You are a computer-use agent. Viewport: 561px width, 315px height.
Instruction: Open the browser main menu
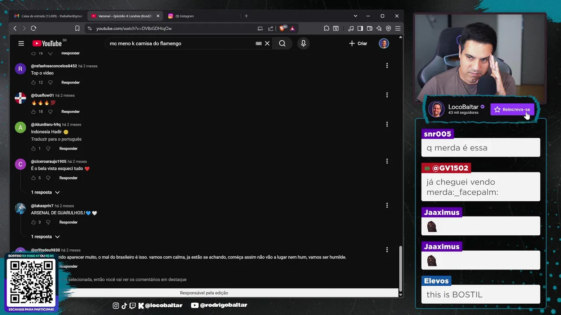[x=398, y=28]
